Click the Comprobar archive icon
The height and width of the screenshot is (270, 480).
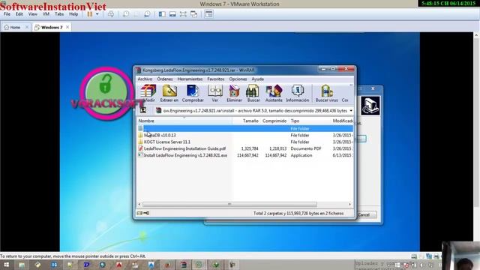coord(193,91)
